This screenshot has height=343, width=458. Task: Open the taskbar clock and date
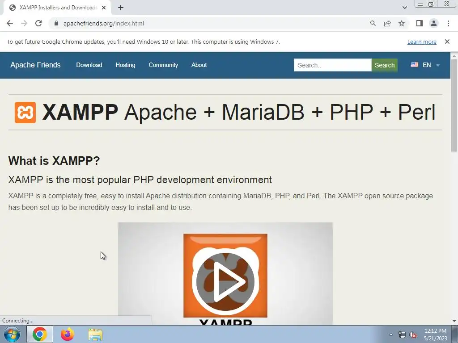[435, 335]
